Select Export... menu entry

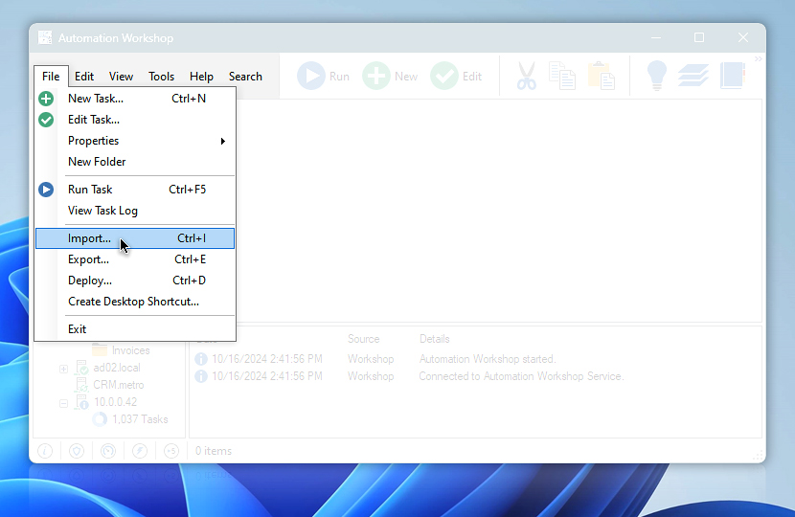(135, 259)
